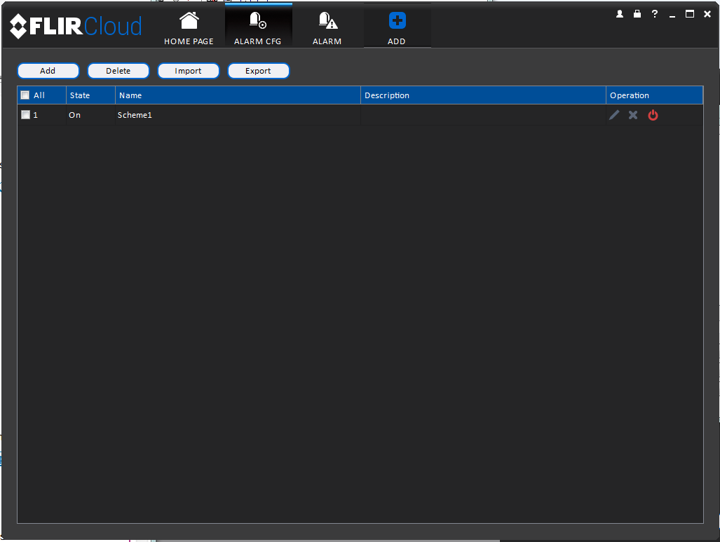The height and width of the screenshot is (542, 720).
Task: Open the Alarm tab with bell icon
Action: pyautogui.click(x=327, y=27)
